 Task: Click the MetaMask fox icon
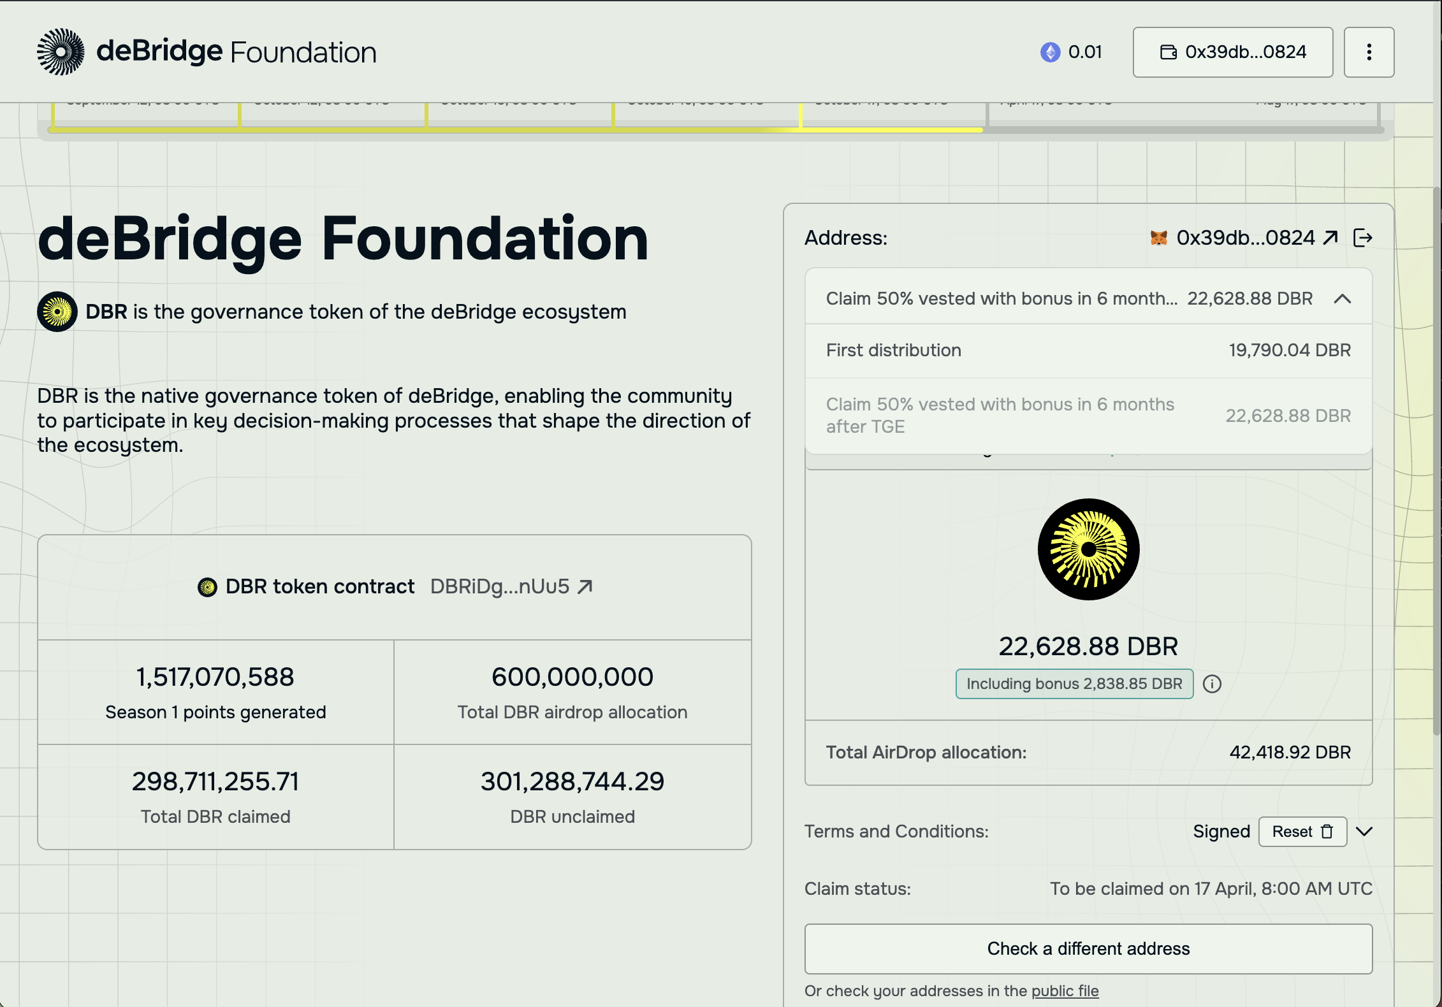pyautogui.click(x=1159, y=238)
